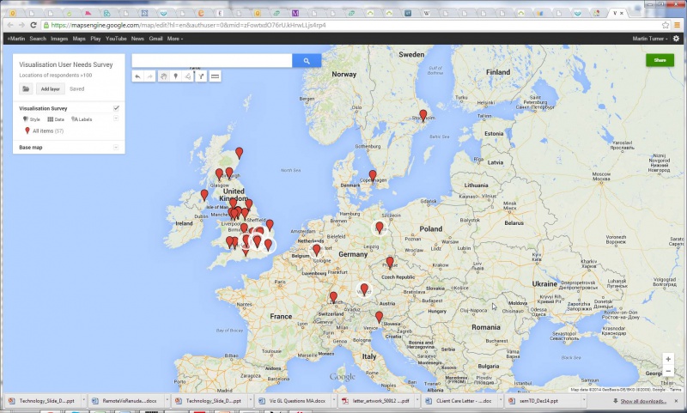687x413 pixels.
Task: Select the measure distance ruler tool
Action: coord(215,76)
